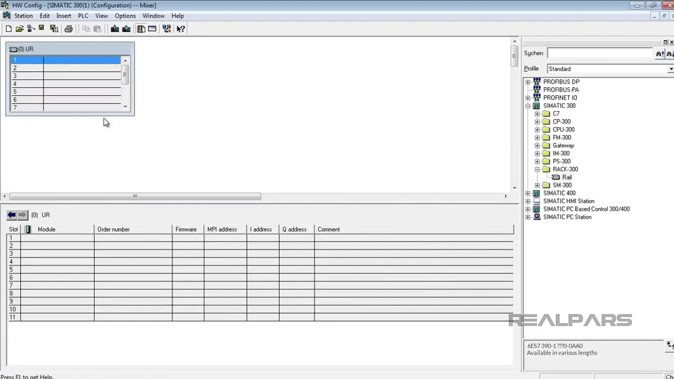Save the current station
The height and width of the screenshot is (379, 674).
point(41,28)
